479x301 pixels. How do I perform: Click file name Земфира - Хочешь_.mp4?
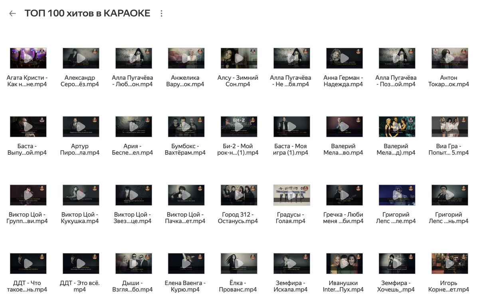(x=396, y=286)
